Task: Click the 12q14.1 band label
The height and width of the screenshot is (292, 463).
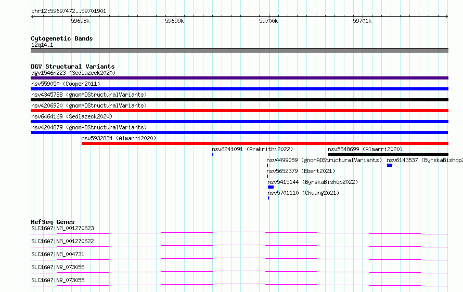Action: tap(42, 45)
